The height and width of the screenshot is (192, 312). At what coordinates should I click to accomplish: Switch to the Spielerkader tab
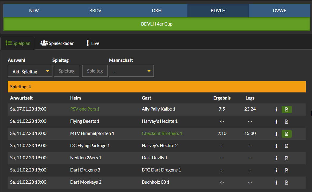[x=57, y=43]
